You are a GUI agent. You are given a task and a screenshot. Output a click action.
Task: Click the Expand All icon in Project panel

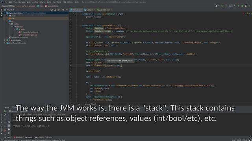[55, 10]
